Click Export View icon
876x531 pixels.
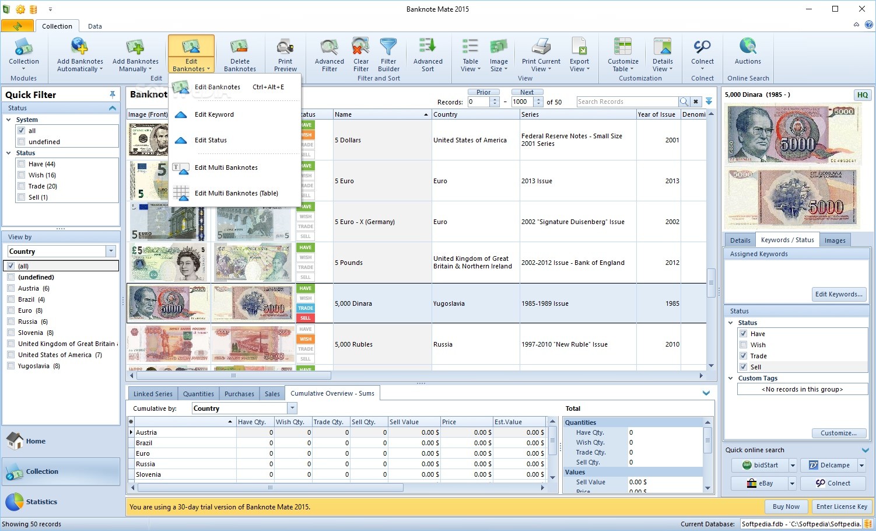(579, 47)
